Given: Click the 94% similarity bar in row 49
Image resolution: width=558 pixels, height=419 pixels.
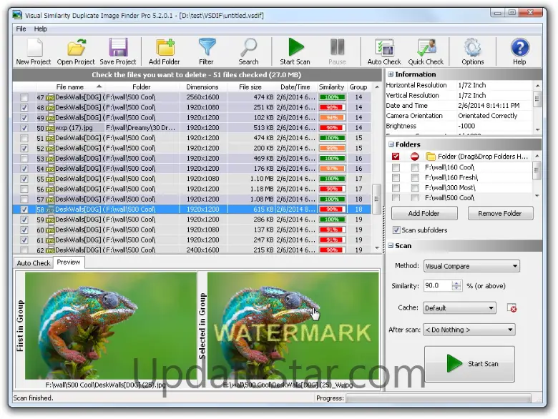Looking at the screenshot, I should (x=332, y=118).
